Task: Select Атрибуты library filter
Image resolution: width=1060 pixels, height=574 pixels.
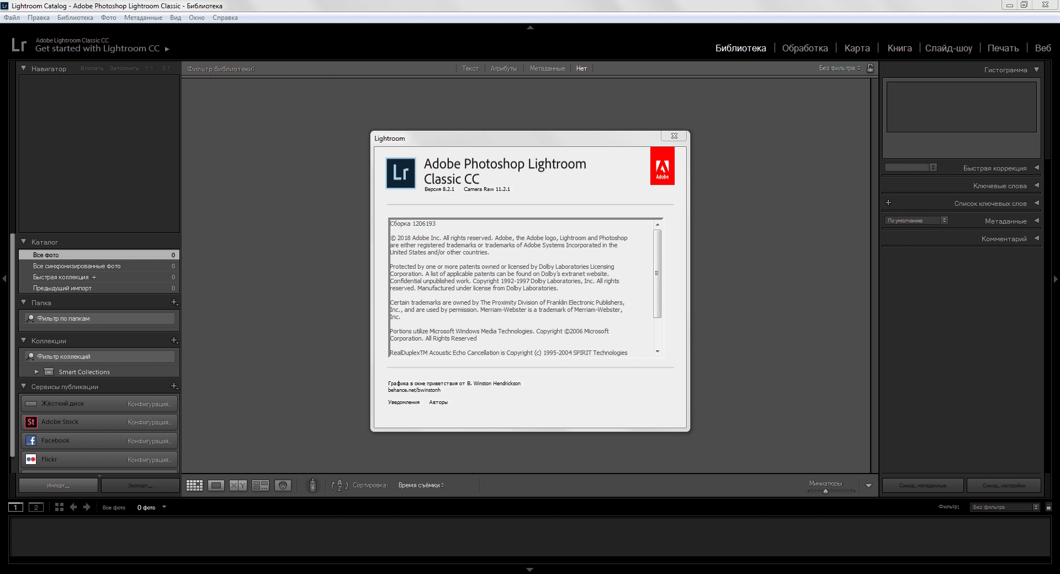Action: 504,68
